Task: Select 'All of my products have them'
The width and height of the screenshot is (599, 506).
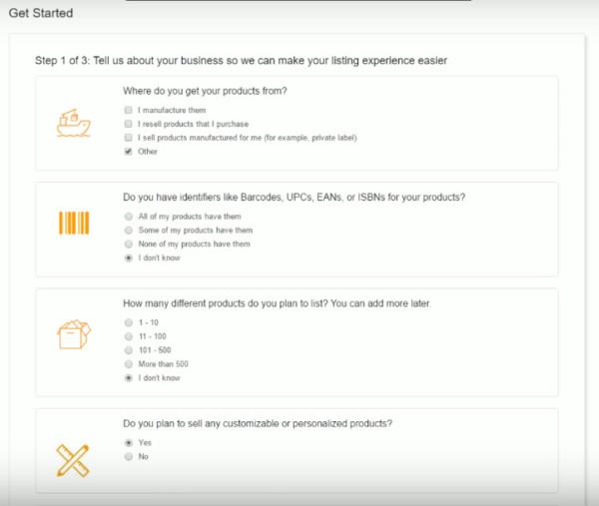Action: [x=129, y=217]
